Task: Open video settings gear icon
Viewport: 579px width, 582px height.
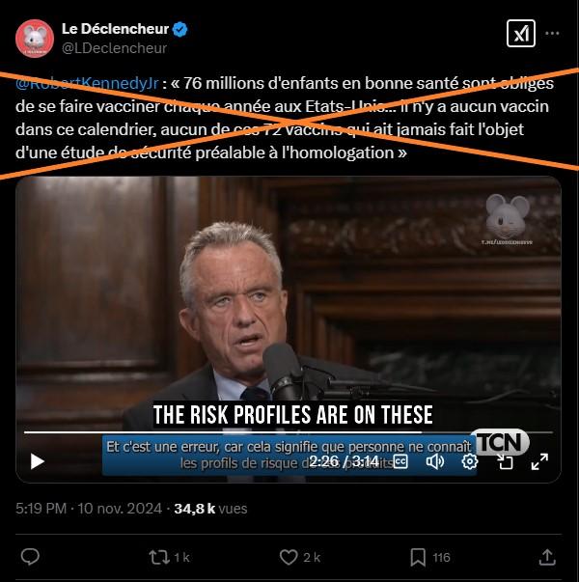Action: click(x=470, y=461)
